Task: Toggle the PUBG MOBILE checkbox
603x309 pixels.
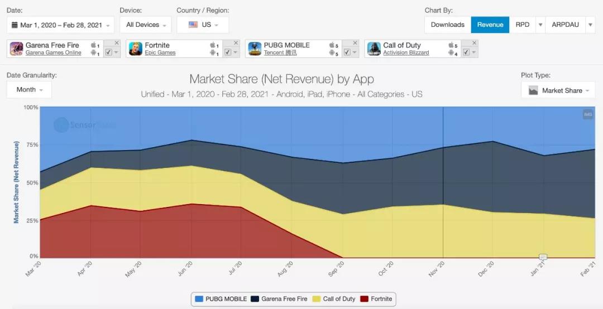Action: tap(347, 52)
